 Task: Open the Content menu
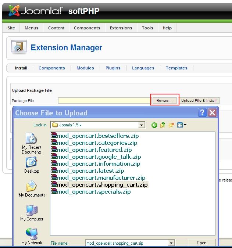(56, 28)
